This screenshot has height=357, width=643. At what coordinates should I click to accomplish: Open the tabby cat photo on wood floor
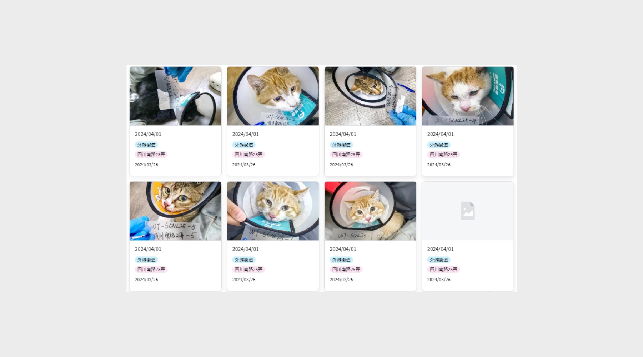[370, 96]
